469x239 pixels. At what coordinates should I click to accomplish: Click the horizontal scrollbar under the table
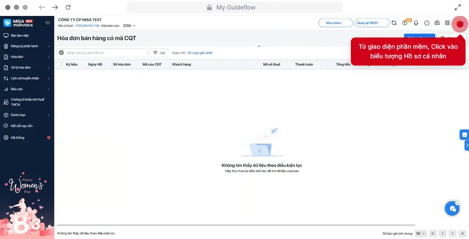pos(234,225)
